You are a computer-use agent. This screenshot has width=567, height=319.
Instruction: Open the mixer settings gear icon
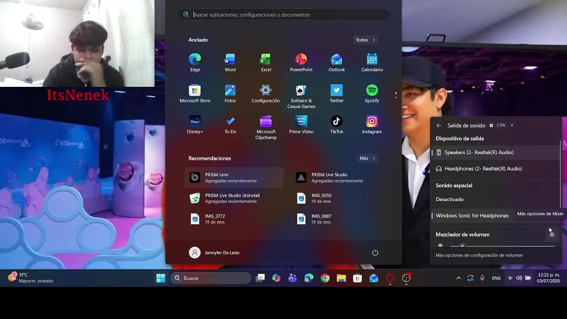[552, 234]
